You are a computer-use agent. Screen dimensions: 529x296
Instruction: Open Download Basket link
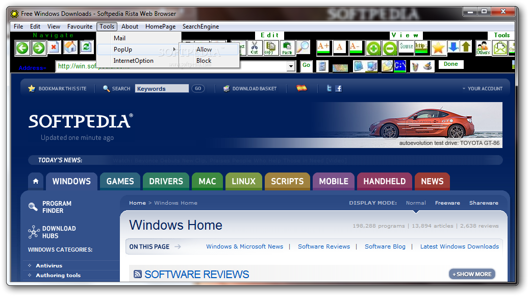(250, 89)
